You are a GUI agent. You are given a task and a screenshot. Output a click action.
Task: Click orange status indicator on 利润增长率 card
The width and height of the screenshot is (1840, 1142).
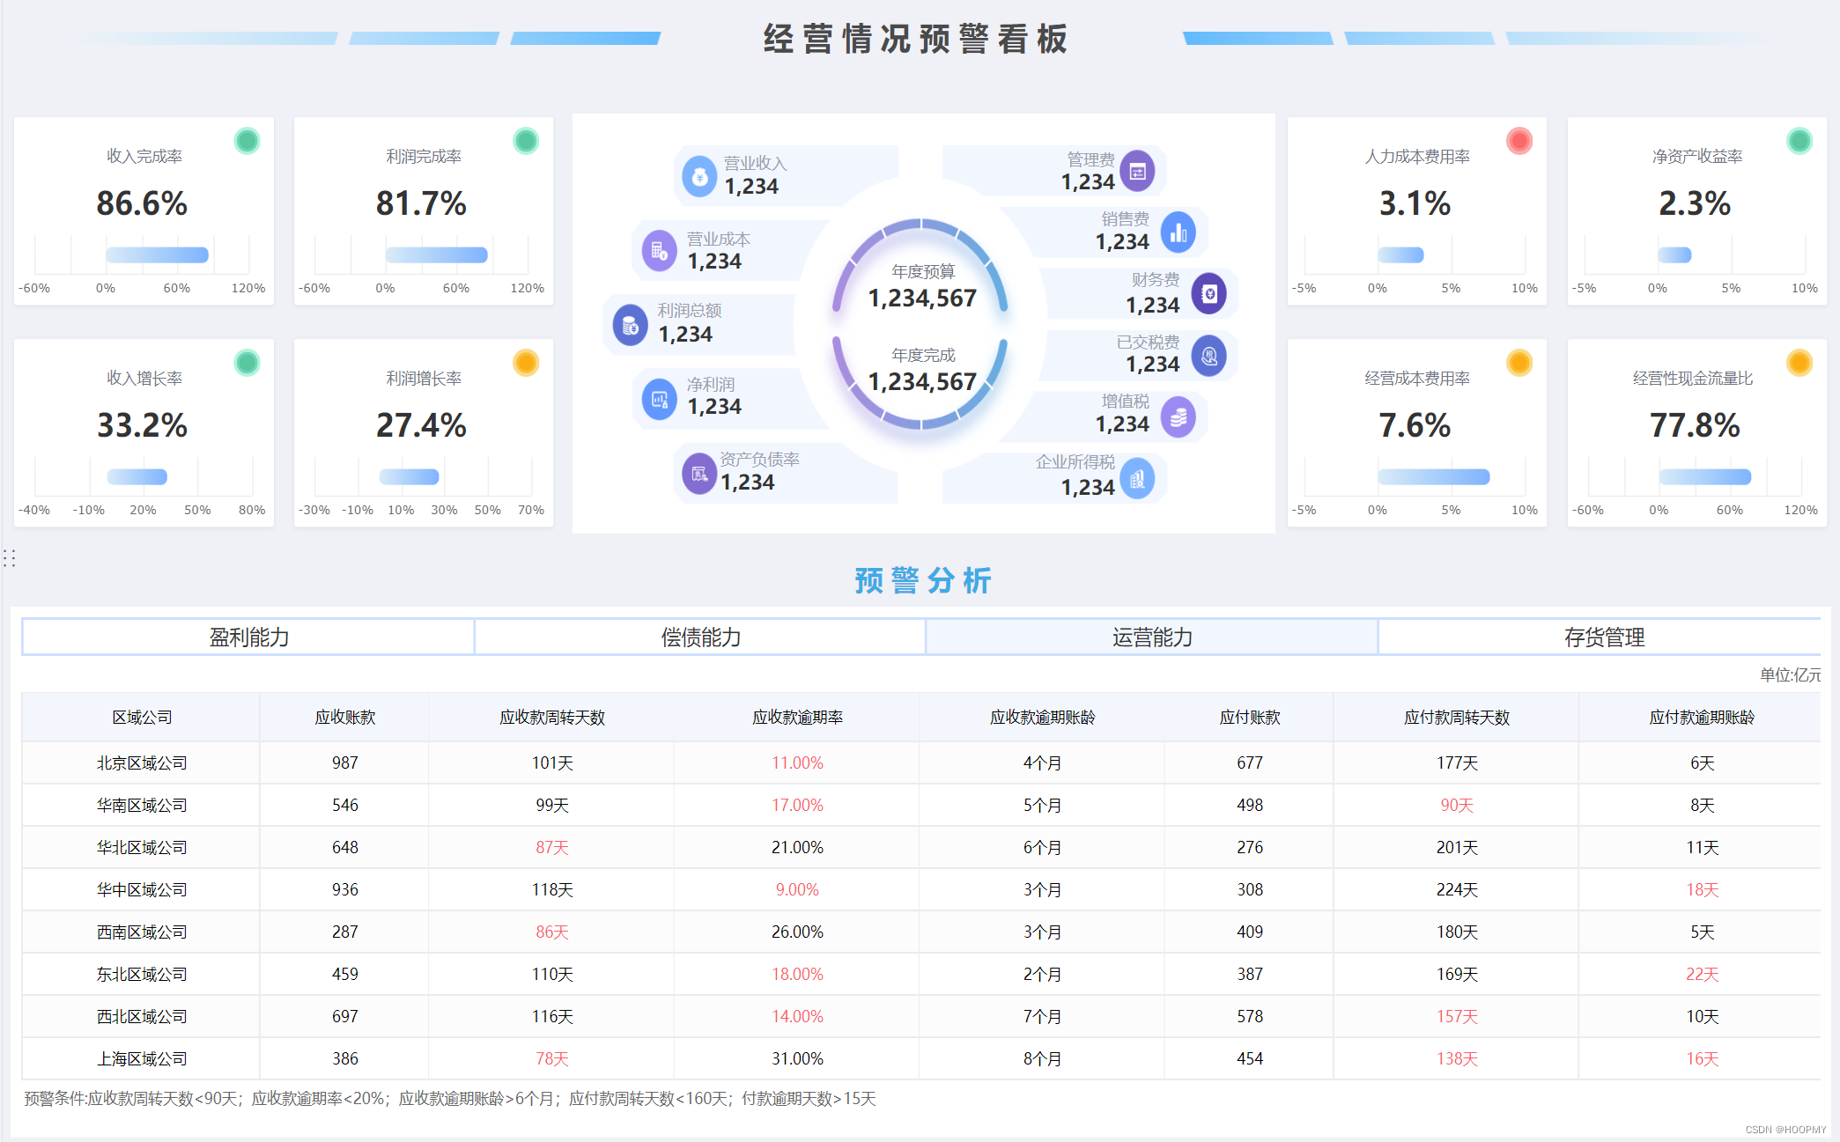[526, 363]
